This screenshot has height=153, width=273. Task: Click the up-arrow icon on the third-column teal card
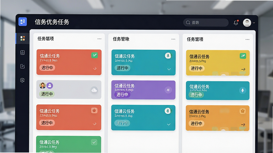coord(243,90)
